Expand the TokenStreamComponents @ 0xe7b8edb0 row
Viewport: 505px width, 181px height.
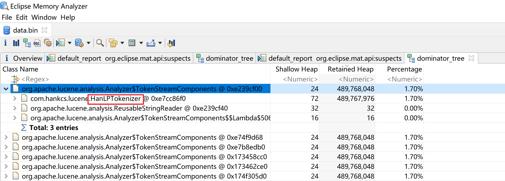click(6, 147)
